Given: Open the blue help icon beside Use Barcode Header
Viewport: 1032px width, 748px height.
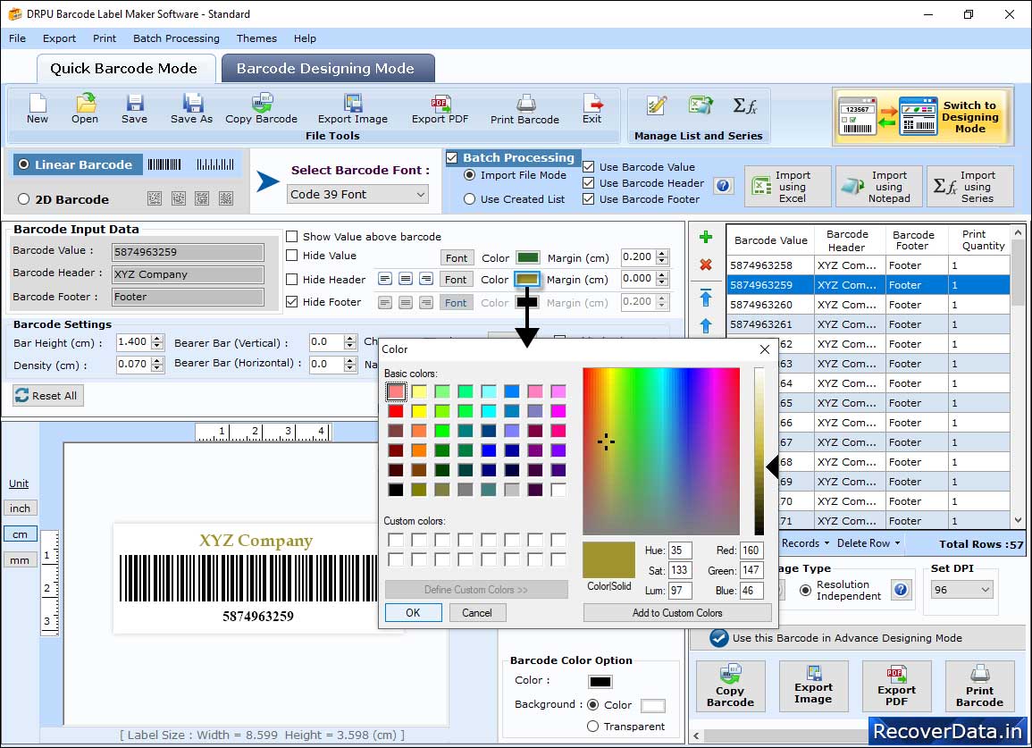Looking at the screenshot, I should click(723, 186).
